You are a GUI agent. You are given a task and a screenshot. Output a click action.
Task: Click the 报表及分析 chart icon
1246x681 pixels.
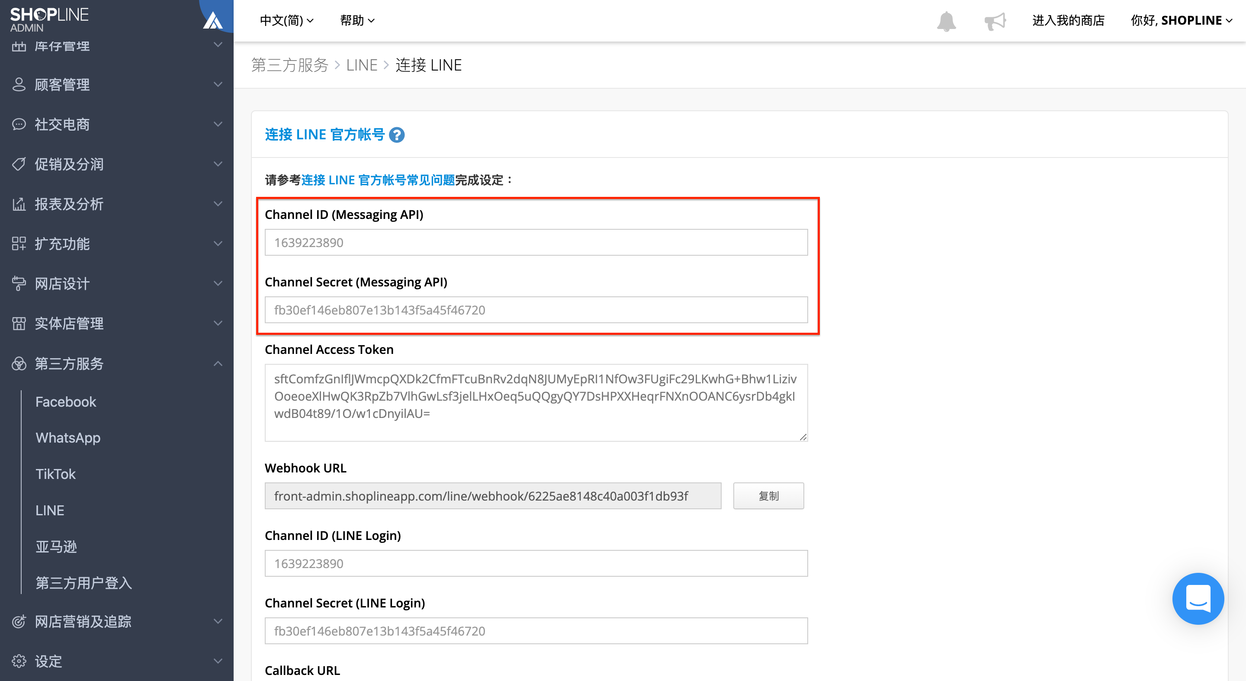click(19, 204)
